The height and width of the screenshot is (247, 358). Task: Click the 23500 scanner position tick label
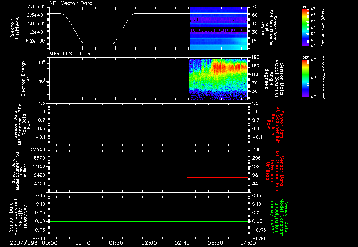point(37,149)
